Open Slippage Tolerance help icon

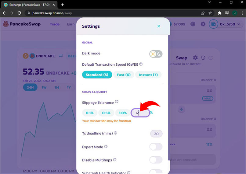click(117, 102)
